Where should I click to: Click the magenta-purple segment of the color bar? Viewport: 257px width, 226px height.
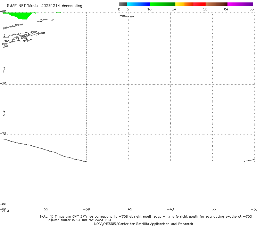(240, 4)
